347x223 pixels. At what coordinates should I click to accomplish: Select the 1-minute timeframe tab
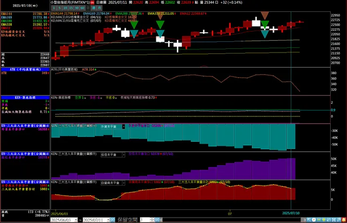coord(54,8)
